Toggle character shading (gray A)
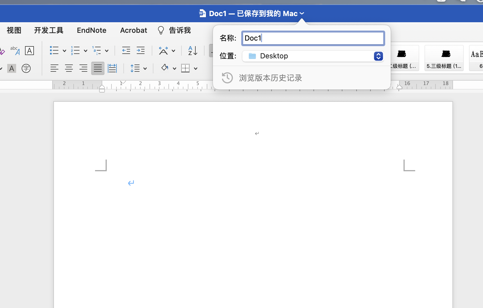This screenshot has width=483, height=308. pos(12,68)
